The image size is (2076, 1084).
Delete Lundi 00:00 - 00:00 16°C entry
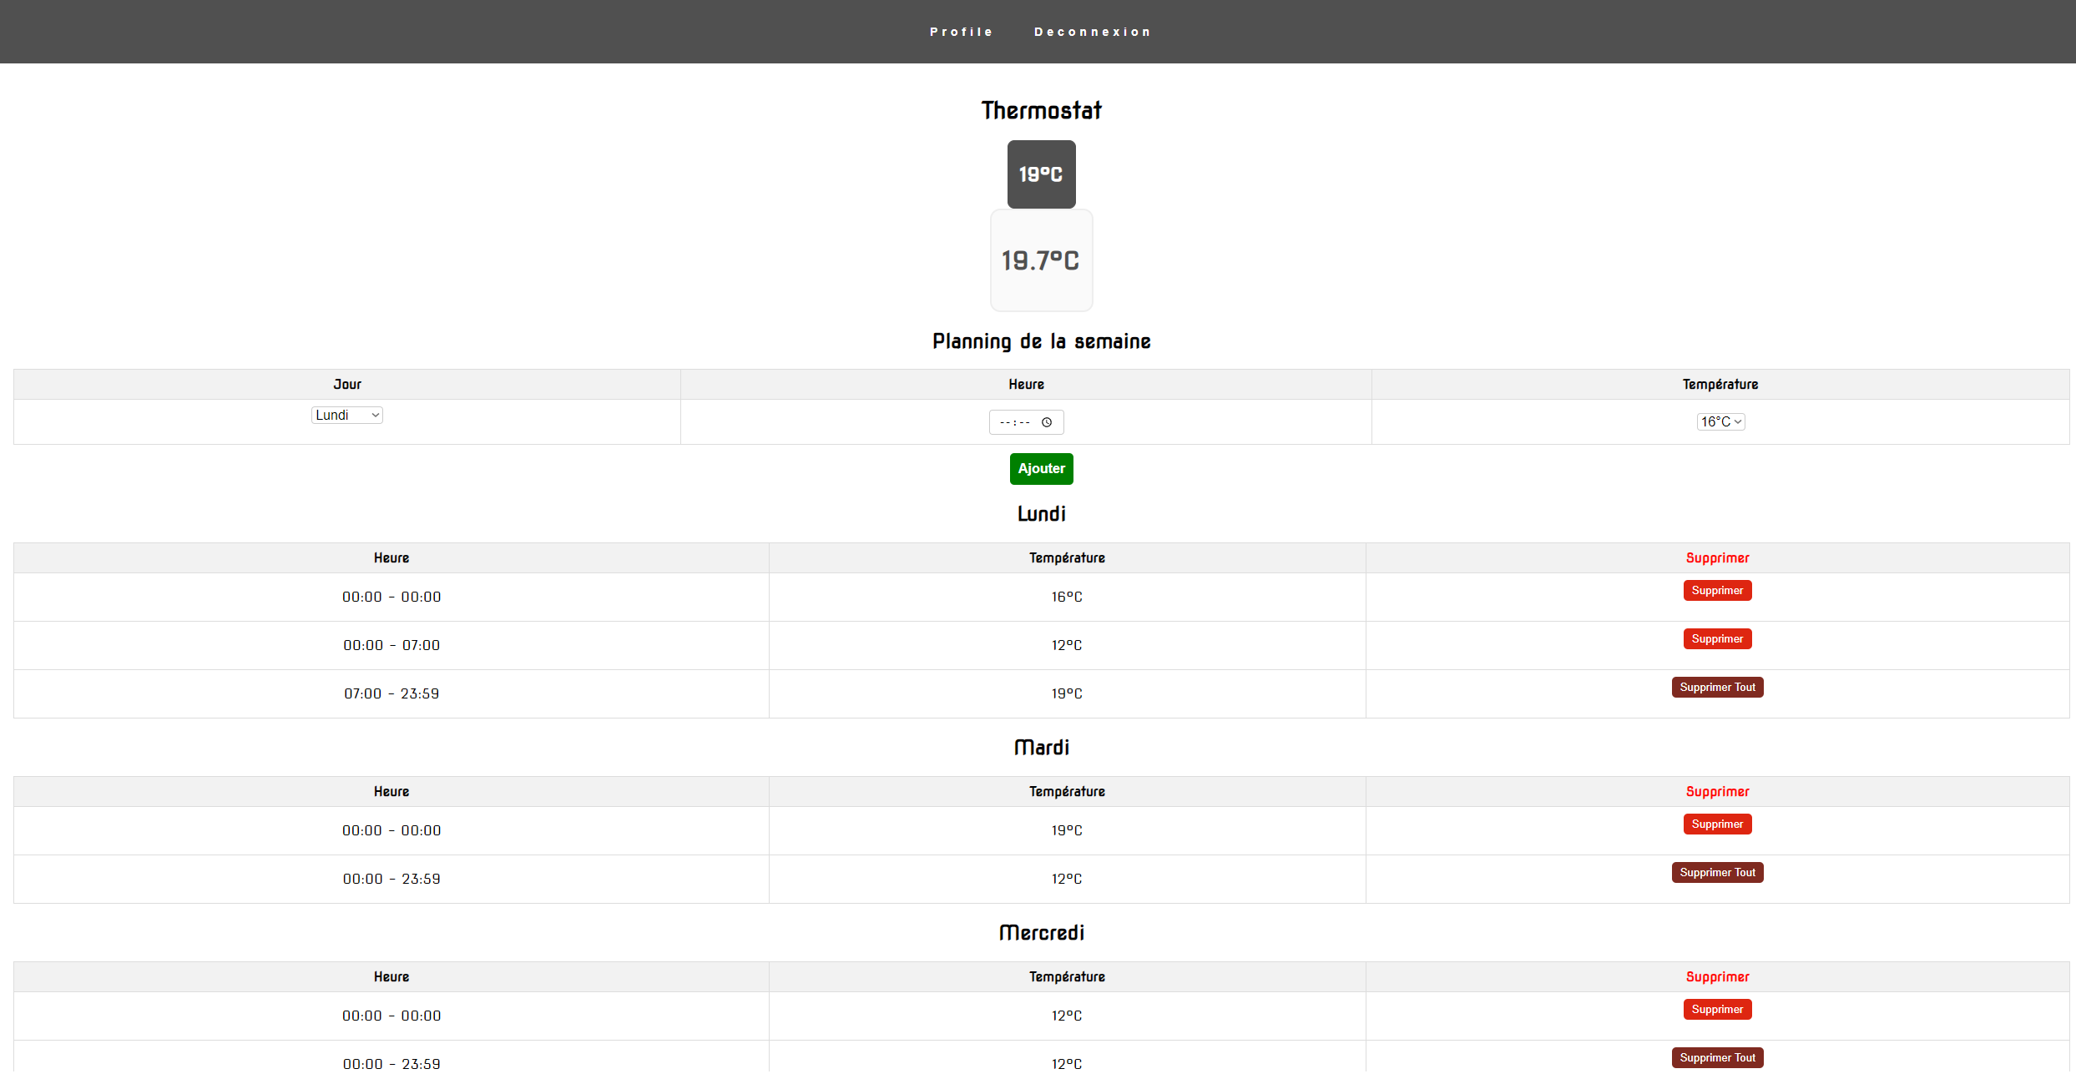[x=1717, y=591]
